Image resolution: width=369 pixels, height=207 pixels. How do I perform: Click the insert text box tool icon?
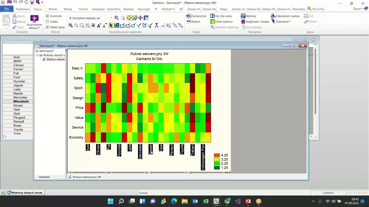click(117, 25)
